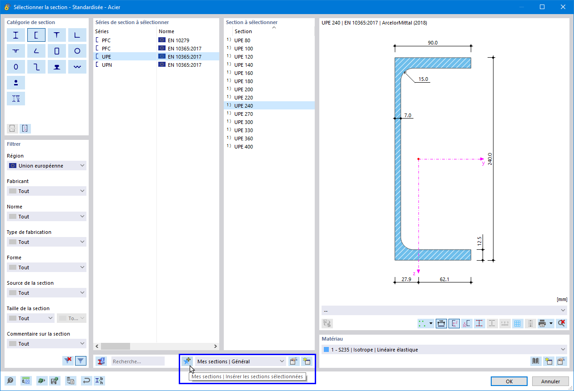Open the section preview info dropdown
The image size is (574, 391).
pyautogui.click(x=444, y=310)
